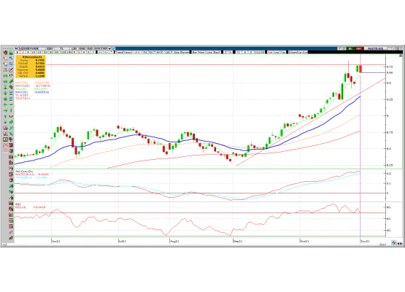Click the edit note pencil icon
Viewport: 405px width, 292px height.
tap(11, 70)
